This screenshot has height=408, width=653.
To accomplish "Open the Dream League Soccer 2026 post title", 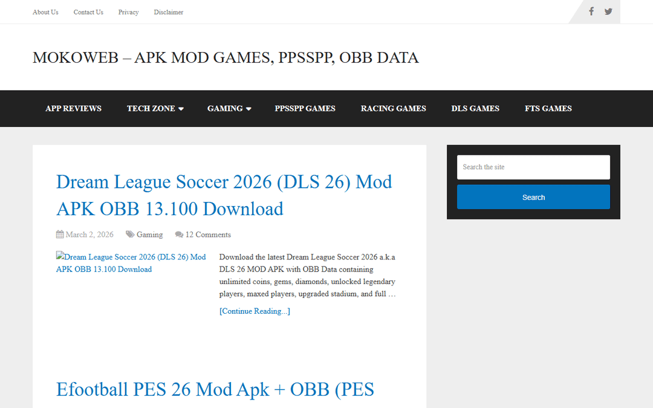I will click(x=224, y=195).
